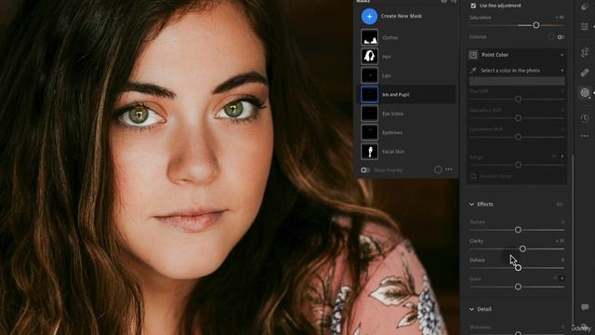595x335 pixels.
Task: Open the Masks panel three-dot menu
Action: click(x=448, y=169)
